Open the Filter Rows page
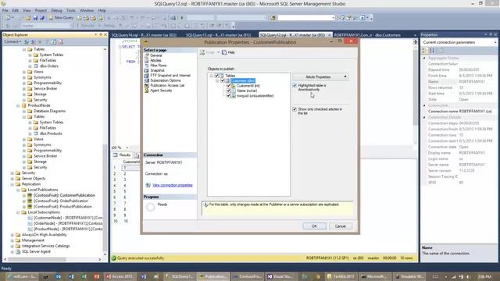500x281 pixels. (x=158, y=66)
